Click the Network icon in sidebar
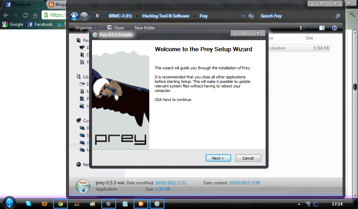 click(79, 164)
